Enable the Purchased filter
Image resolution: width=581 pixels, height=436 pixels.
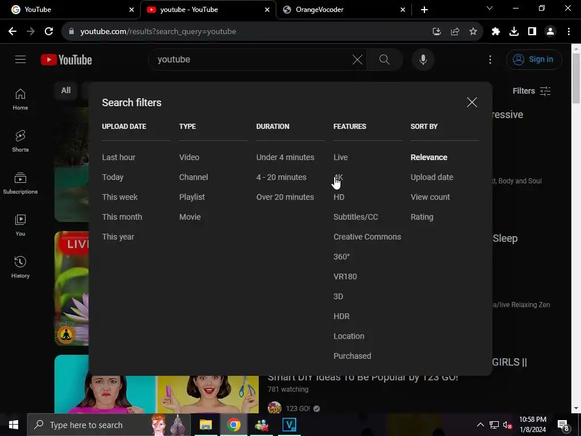pyautogui.click(x=352, y=356)
